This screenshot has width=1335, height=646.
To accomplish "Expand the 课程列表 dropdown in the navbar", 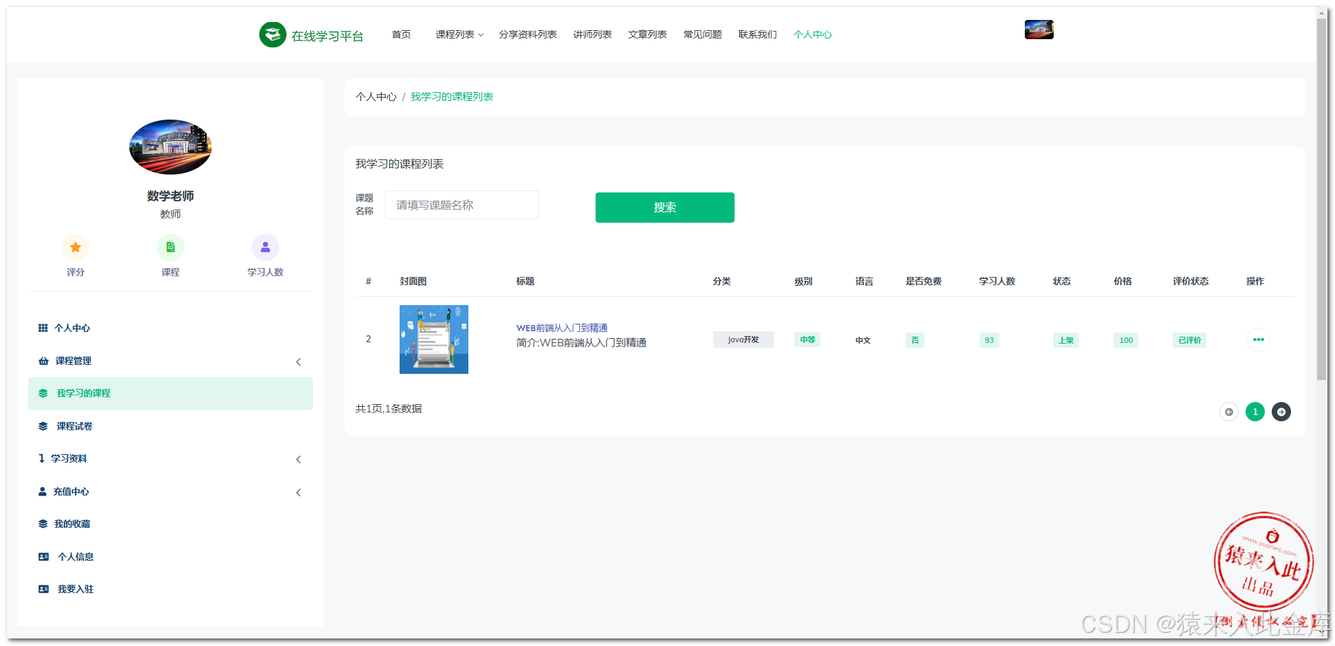I will click(x=459, y=34).
